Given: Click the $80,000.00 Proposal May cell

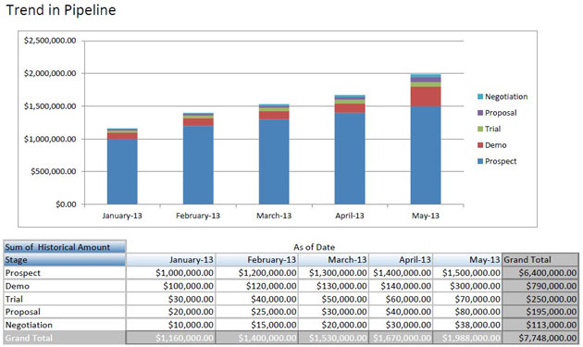Looking at the screenshot, I should point(467,312).
